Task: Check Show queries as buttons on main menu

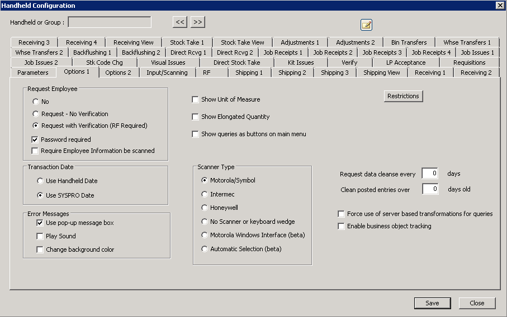Action: (x=195, y=134)
